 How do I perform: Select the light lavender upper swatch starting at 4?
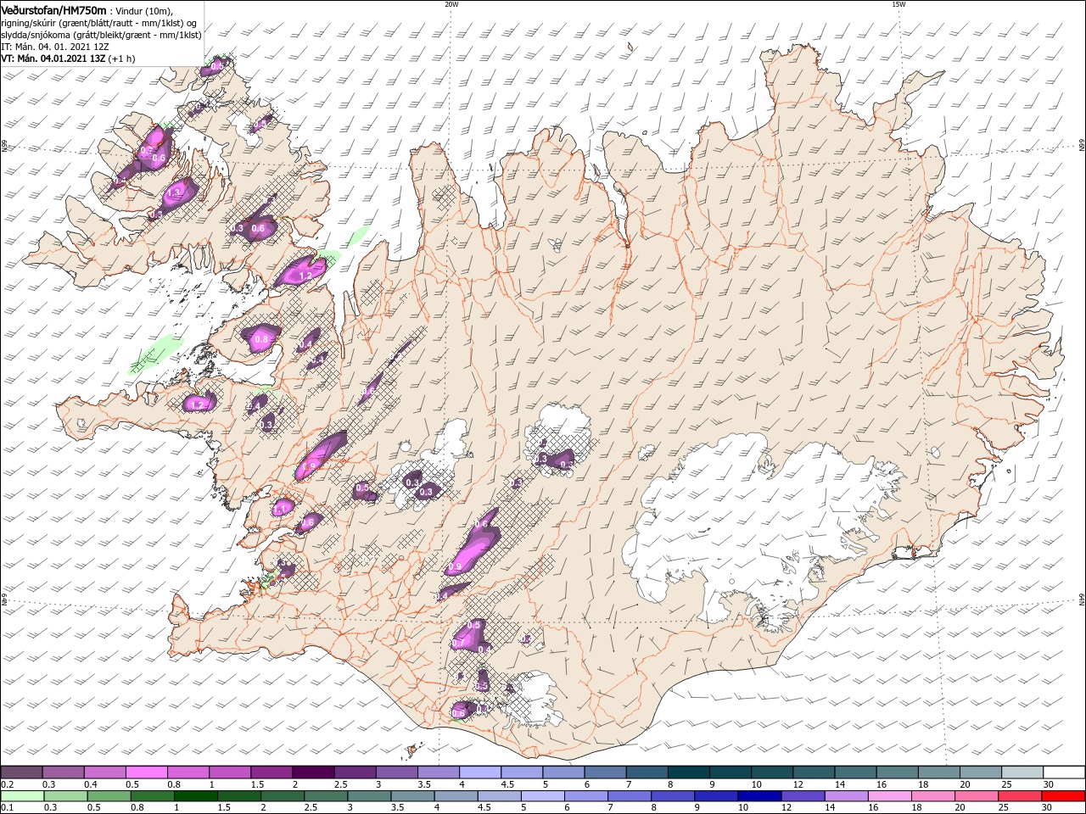(x=479, y=772)
